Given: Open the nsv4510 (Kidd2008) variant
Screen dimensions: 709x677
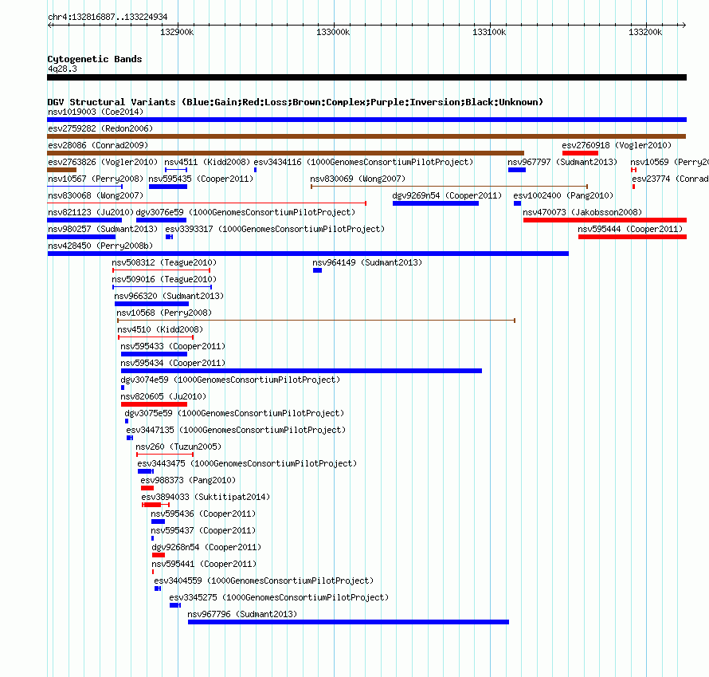Looking at the screenshot, I should (x=160, y=329).
